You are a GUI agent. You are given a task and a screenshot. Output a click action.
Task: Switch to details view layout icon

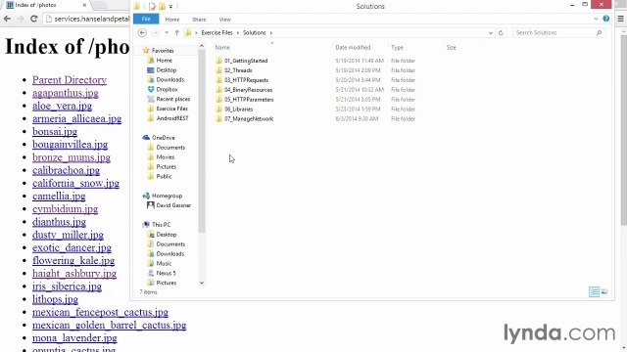594,291
